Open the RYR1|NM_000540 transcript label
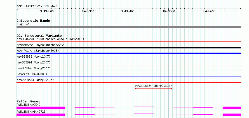Image resolution: width=249 pixels, height=118 pixels. click(x=29, y=105)
